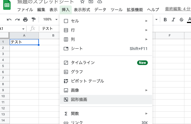Screen dimensions: 191x124
Task: Click the undo arrow icon
Action: pos(9,20)
